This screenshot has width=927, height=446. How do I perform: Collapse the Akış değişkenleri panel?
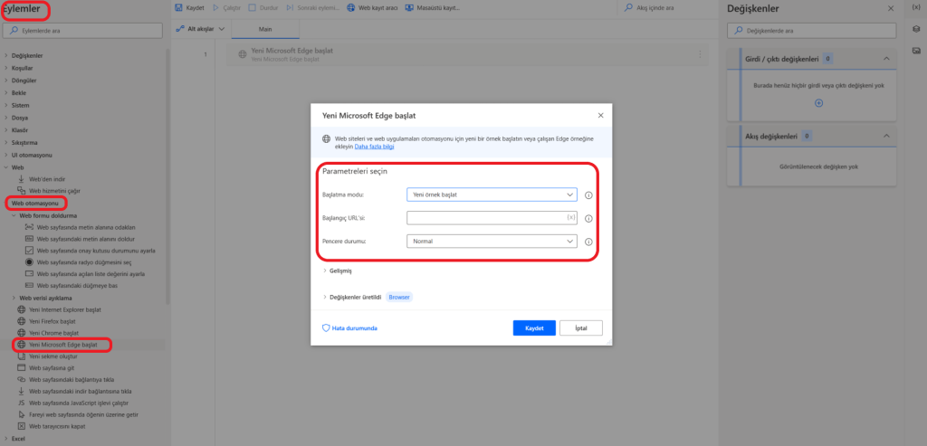coord(886,136)
